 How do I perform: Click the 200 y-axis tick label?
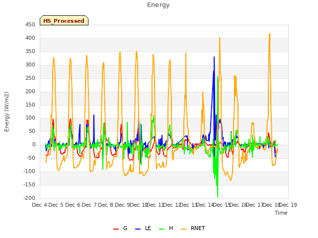(30, 91)
